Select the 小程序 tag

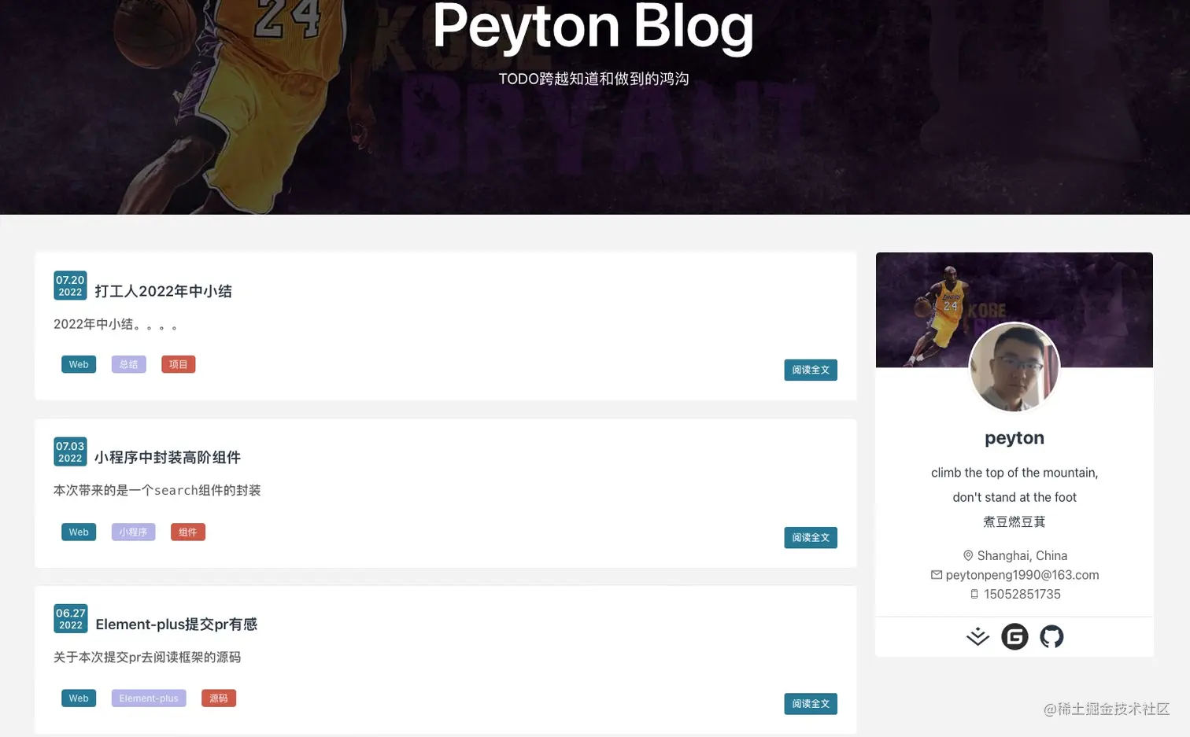coord(133,532)
